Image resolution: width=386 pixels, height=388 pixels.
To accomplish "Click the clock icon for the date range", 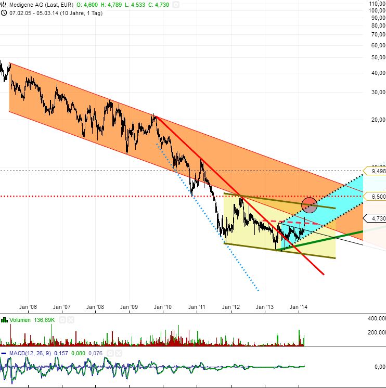I will (x=4, y=13).
